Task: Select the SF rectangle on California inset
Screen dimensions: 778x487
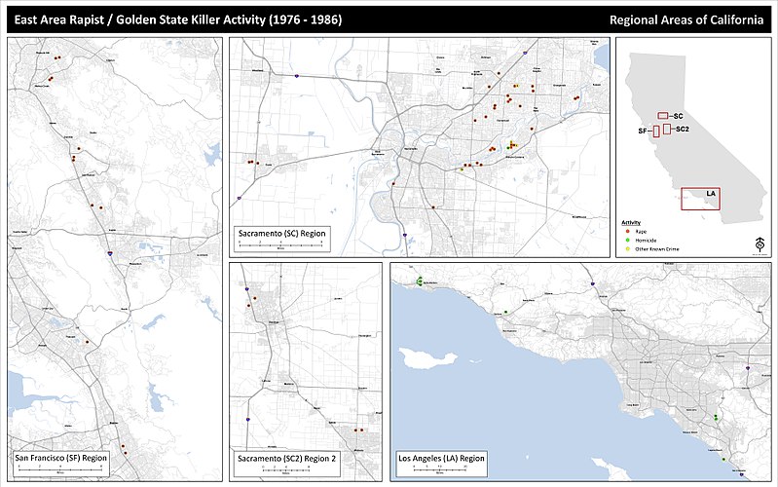Action: coord(656,131)
